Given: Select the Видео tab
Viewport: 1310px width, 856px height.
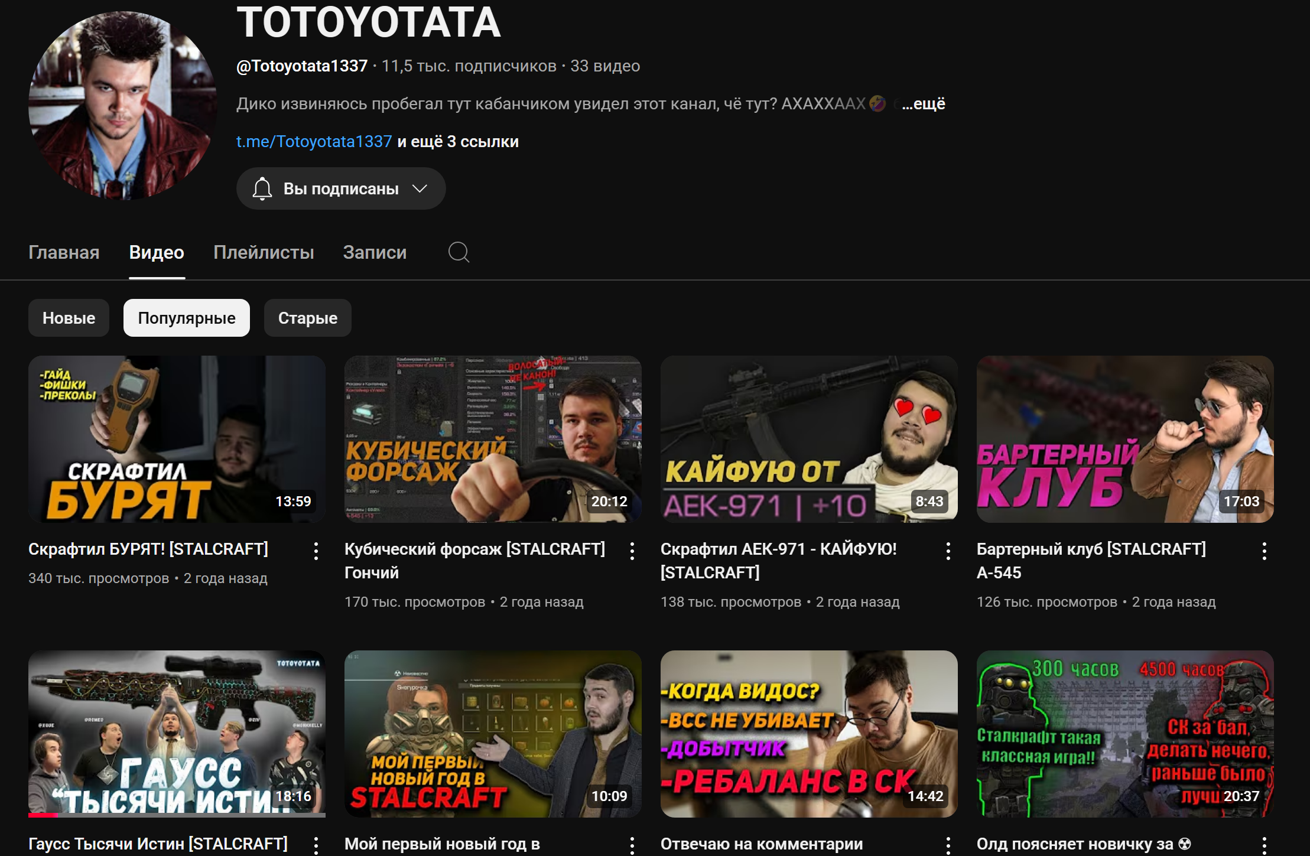Looking at the screenshot, I should (x=157, y=252).
